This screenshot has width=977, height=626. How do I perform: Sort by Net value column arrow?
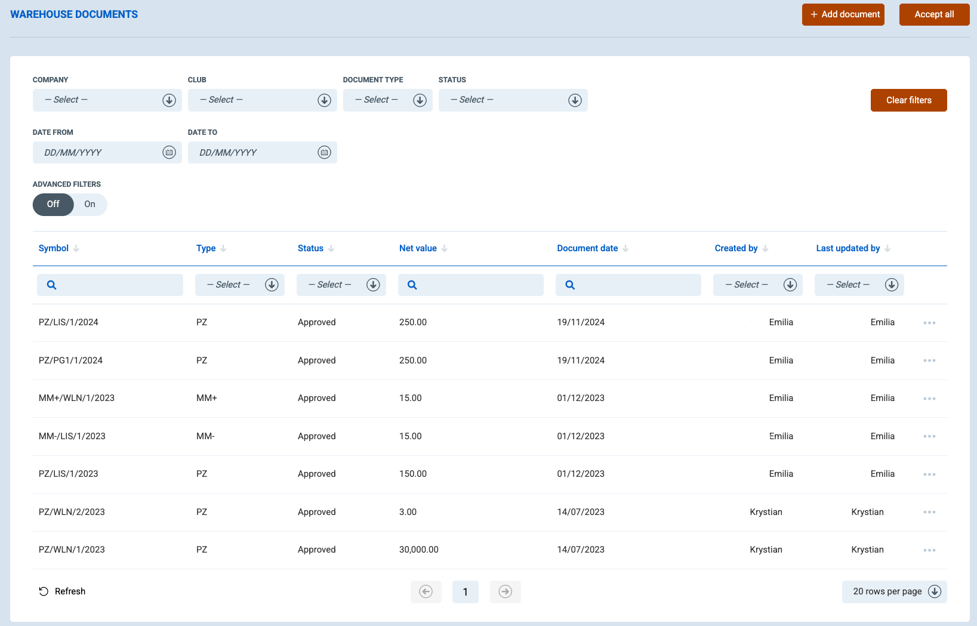(x=445, y=249)
